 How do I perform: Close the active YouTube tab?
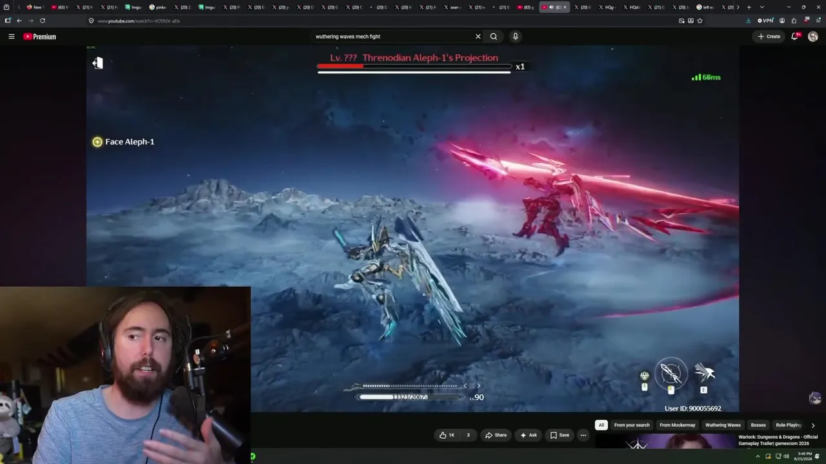pos(565,7)
